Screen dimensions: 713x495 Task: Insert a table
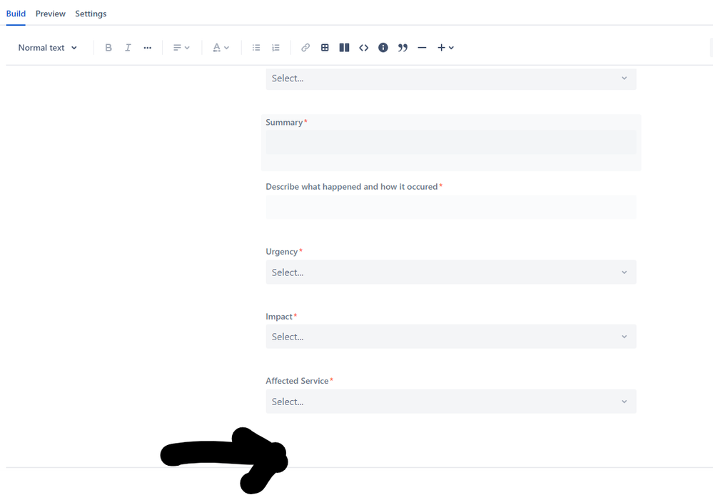pos(325,48)
